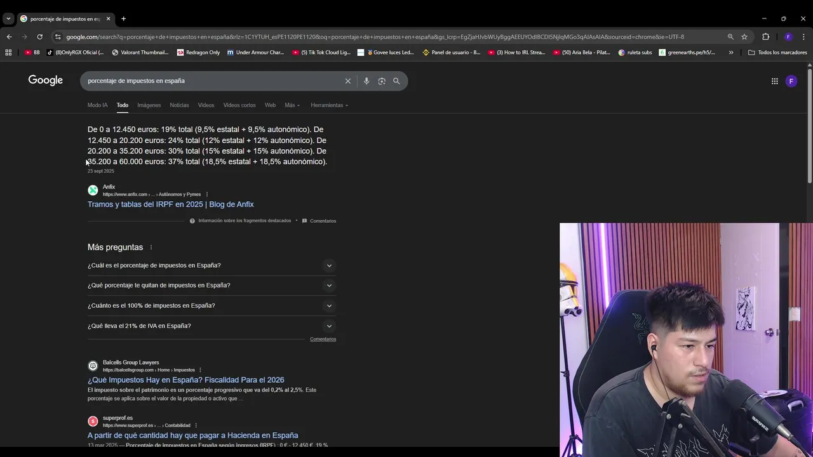Open the Tik Tok Cloud Lig bookmark
Screen dimensions: 813x457
321,52
